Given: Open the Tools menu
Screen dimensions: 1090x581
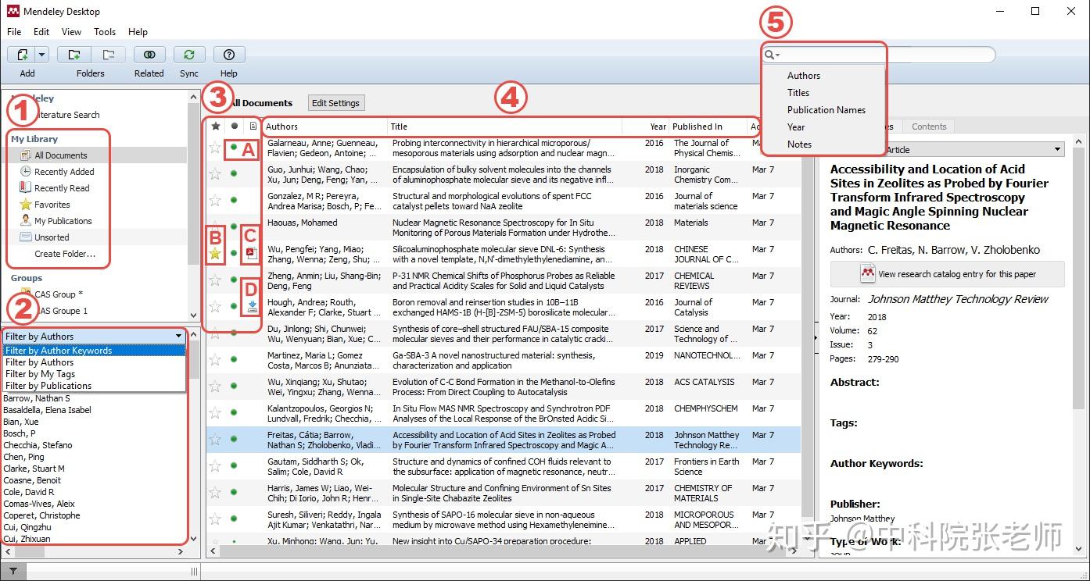Looking at the screenshot, I should (105, 32).
